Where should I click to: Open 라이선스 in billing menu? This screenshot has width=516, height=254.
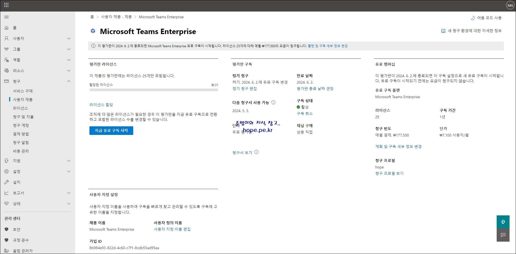pyautogui.click(x=20, y=108)
